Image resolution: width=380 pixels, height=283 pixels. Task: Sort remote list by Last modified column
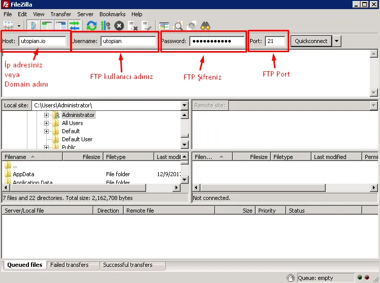pyautogui.click(x=336, y=157)
